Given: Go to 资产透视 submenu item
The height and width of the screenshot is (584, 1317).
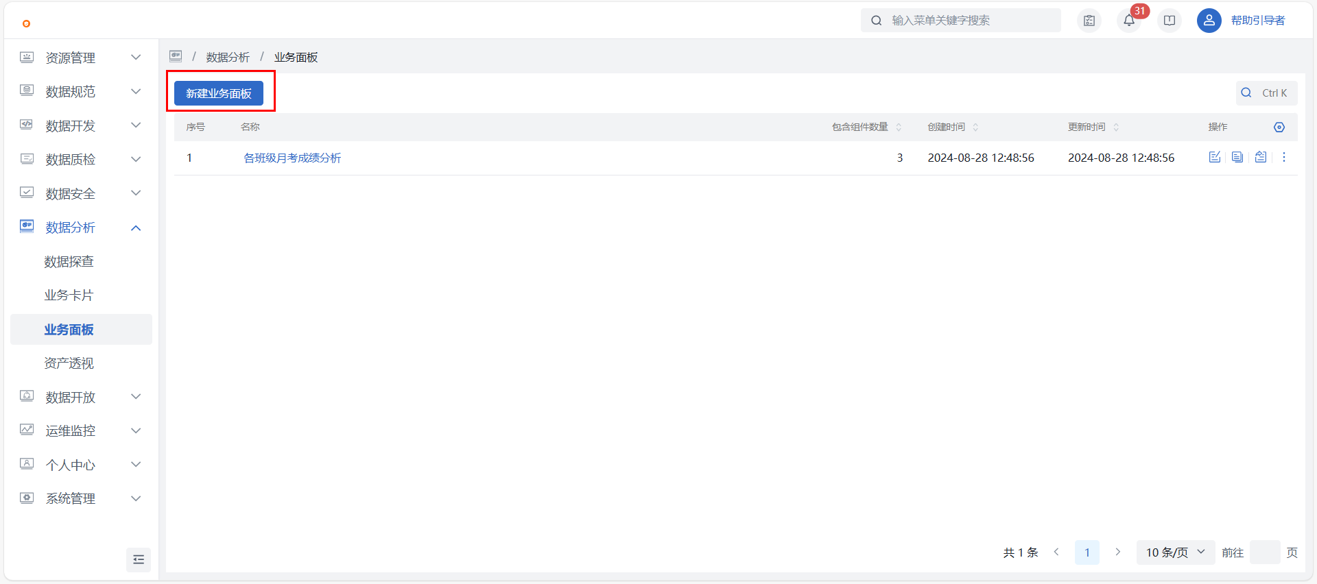Looking at the screenshot, I should 69,363.
